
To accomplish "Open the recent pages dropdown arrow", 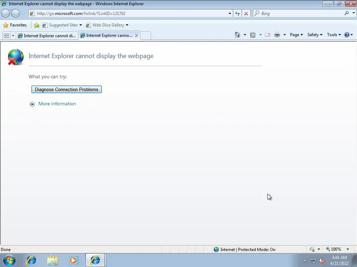I will tap(23, 14).
